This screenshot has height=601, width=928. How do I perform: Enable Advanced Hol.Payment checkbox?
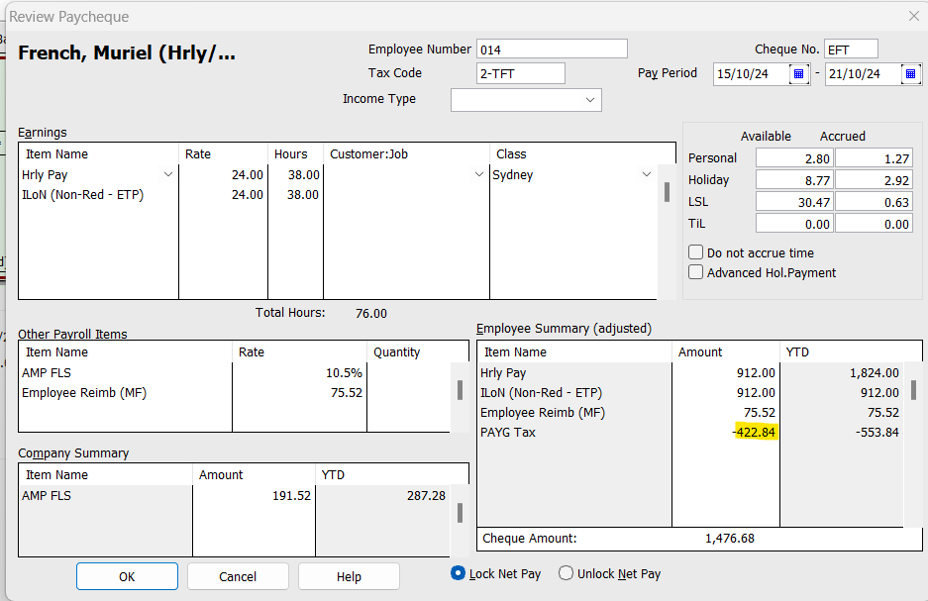point(695,272)
